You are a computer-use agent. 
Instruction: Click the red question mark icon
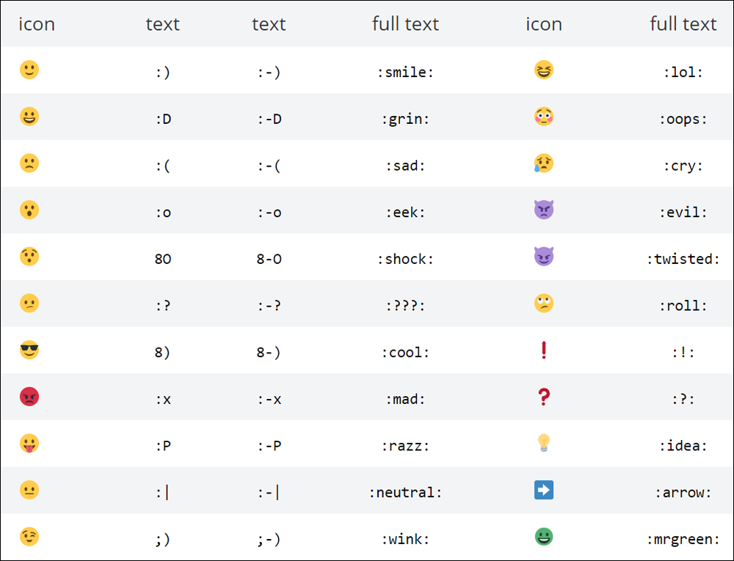543,397
